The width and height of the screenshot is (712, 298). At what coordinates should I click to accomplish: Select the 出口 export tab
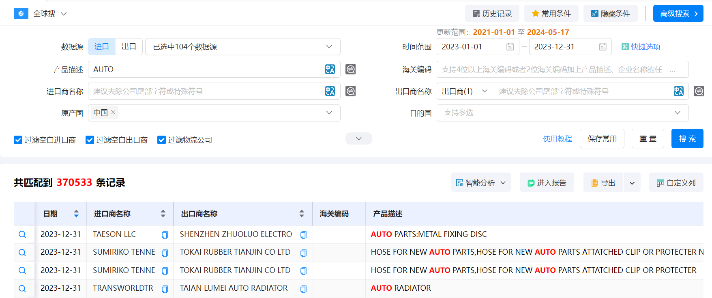point(129,47)
